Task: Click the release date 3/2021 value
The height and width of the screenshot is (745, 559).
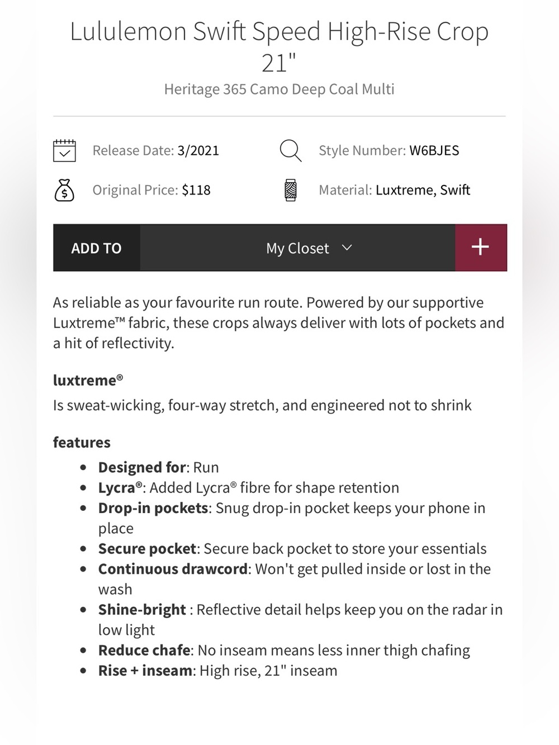Action: (198, 150)
